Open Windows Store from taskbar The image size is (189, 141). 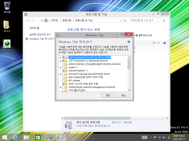[38, 137]
